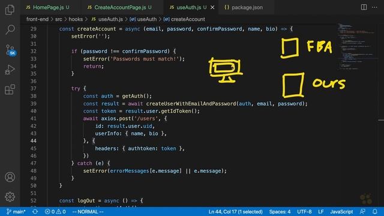Click 'getIdToken' on line 40
This screenshot has width=384, height=216.
[176, 111]
